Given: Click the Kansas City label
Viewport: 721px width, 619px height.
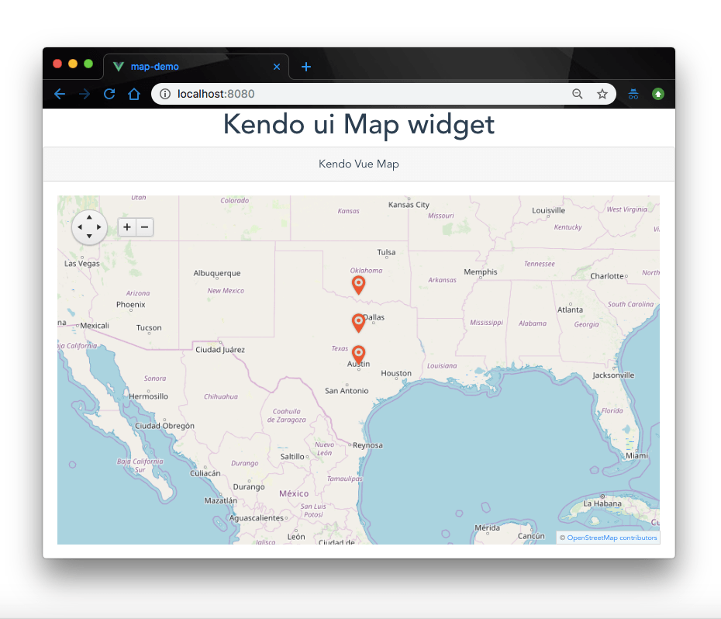Looking at the screenshot, I should tap(409, 205).
